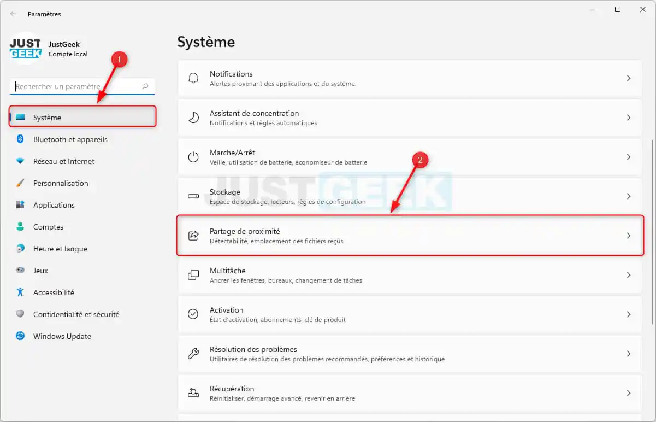Click the Récupération recovery icon

(x=193, y=393)
